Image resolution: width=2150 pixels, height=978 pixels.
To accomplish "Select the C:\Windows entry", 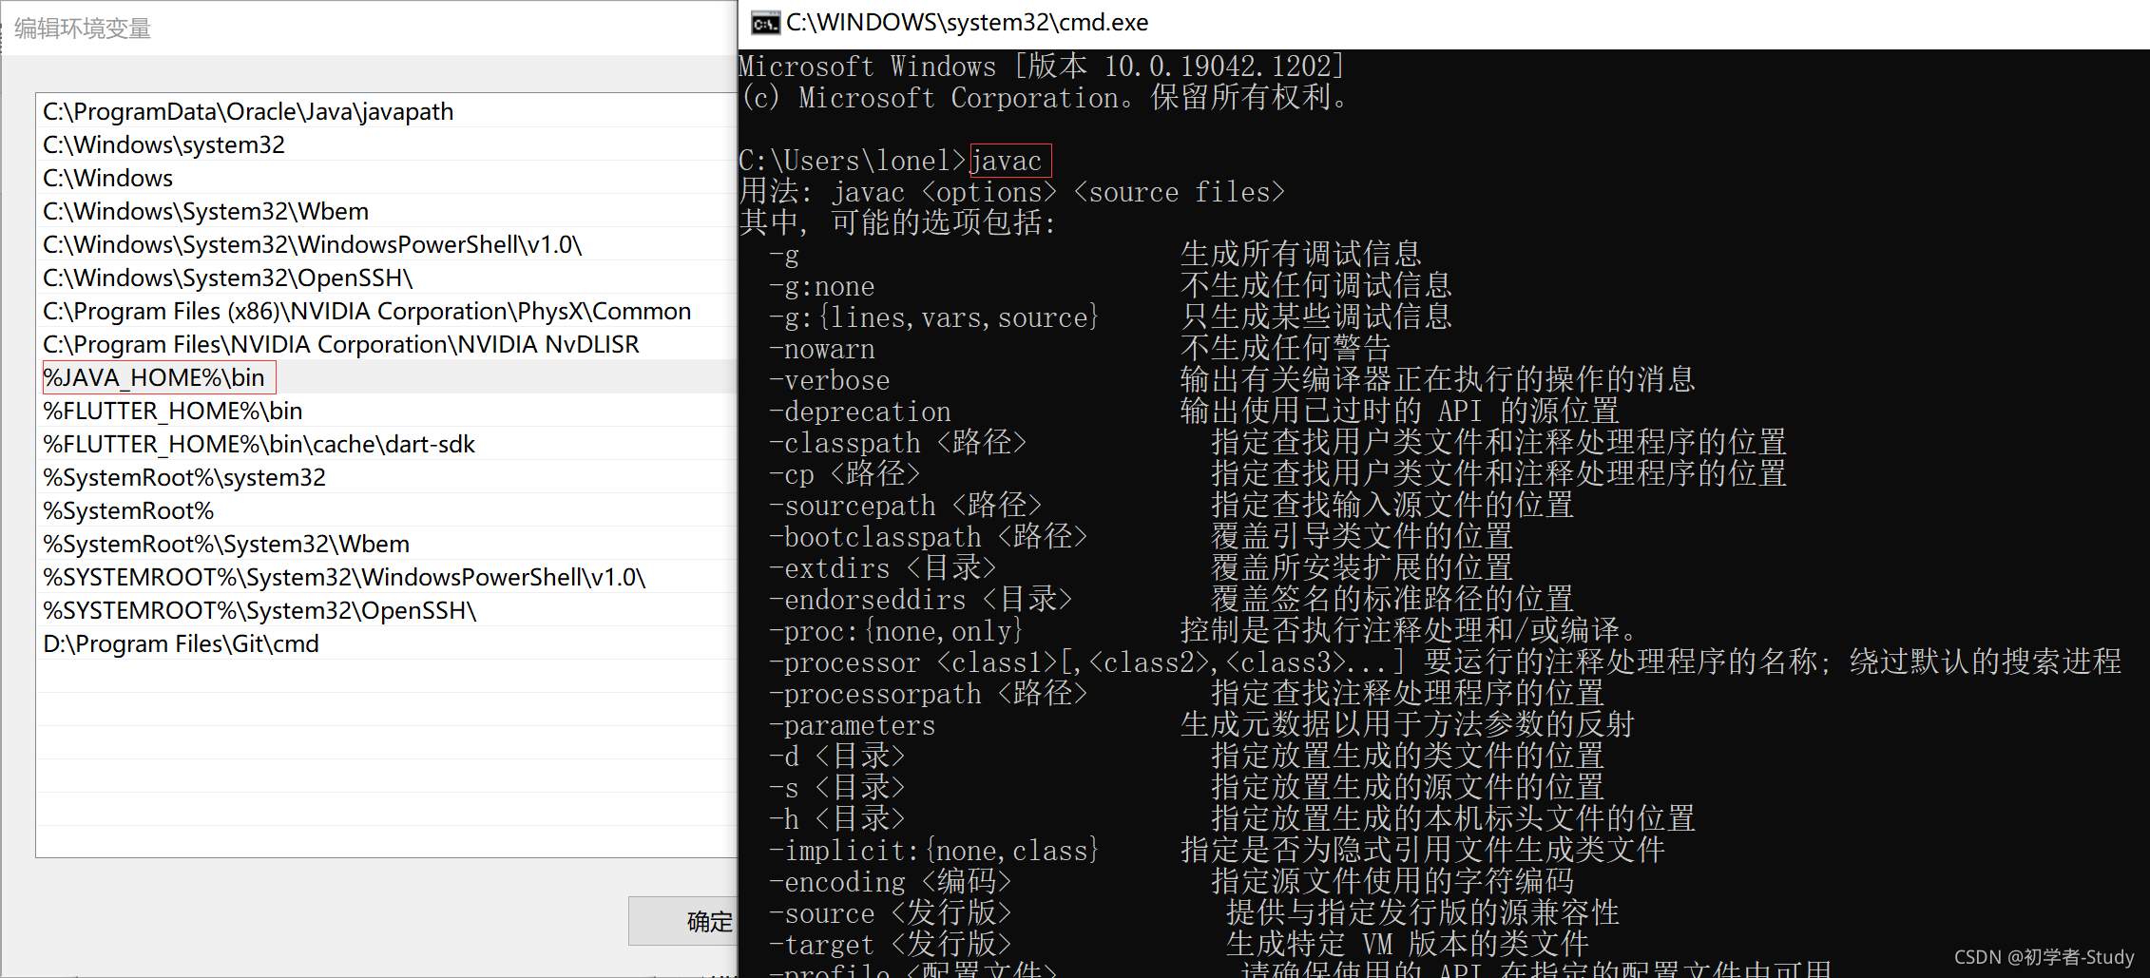I will click(107, 177).
